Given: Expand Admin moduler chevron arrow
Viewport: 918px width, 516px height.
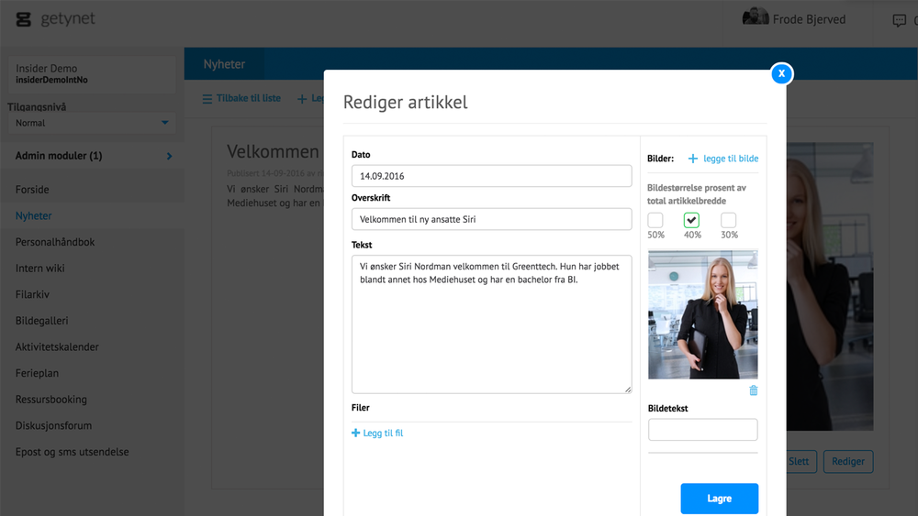Looking at the screenshot, I should [x=169, y=157].
